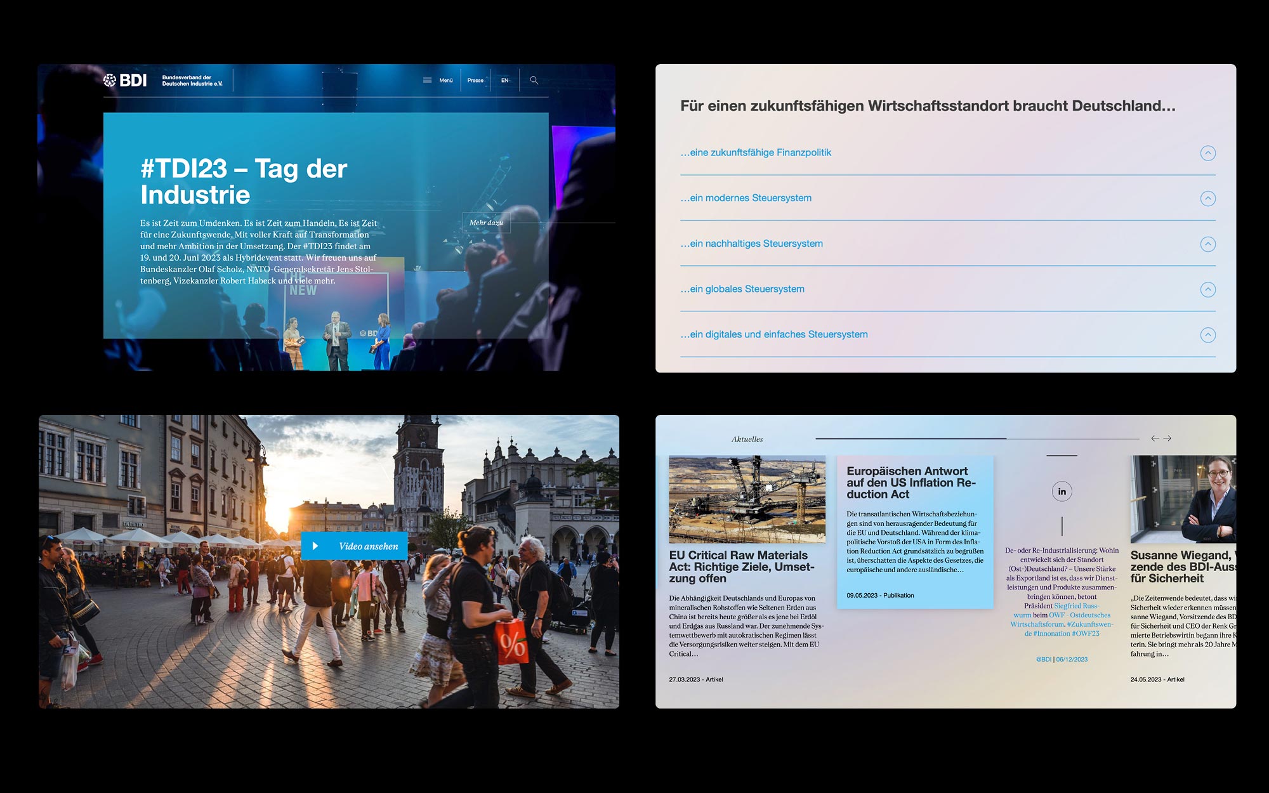Image resolution: width=1269 pixels, height=793 pixels.
Task: Open digitales und einfaches Steuersystem chevron
Action: tap(1207, 335)
